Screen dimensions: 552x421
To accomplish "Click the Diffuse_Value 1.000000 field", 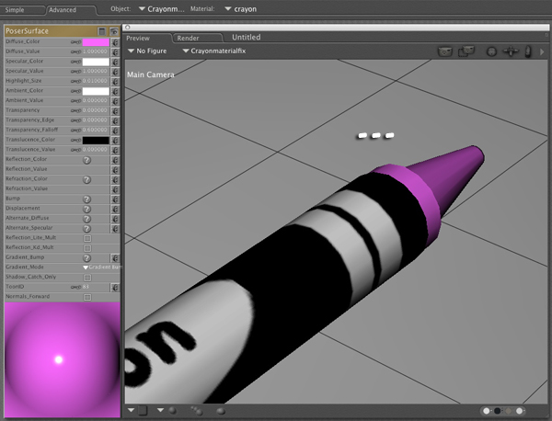I will (x=95, y=51).
